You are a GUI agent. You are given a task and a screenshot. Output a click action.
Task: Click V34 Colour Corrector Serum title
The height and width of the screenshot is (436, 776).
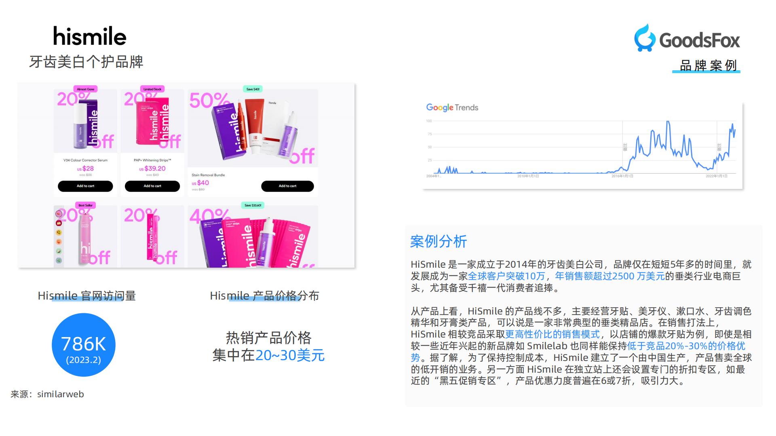(x=85, y=160)
